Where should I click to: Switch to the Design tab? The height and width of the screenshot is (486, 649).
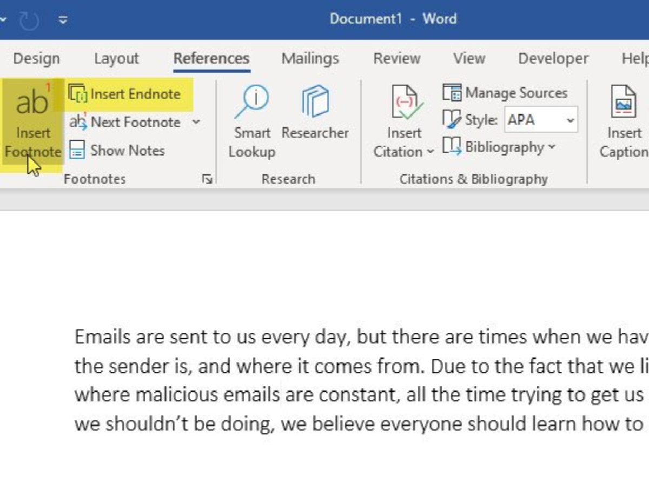36,58
